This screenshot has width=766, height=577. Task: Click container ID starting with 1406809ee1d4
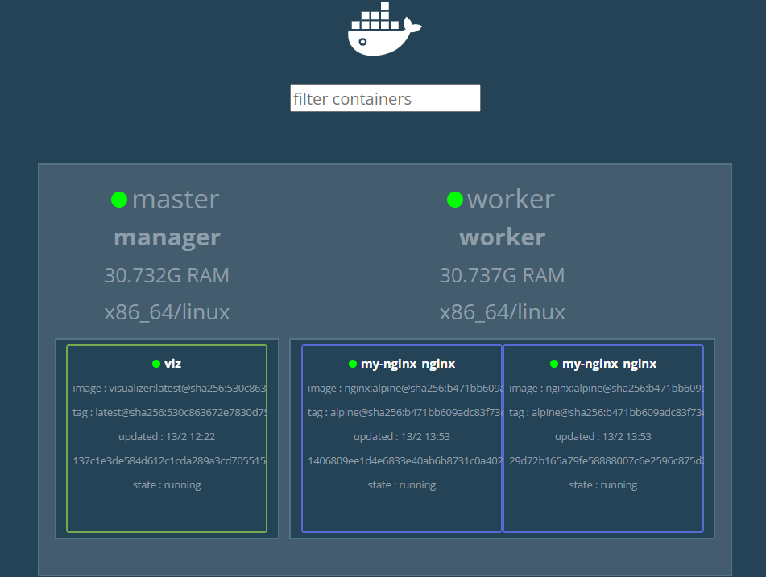(x=403, y=461)
